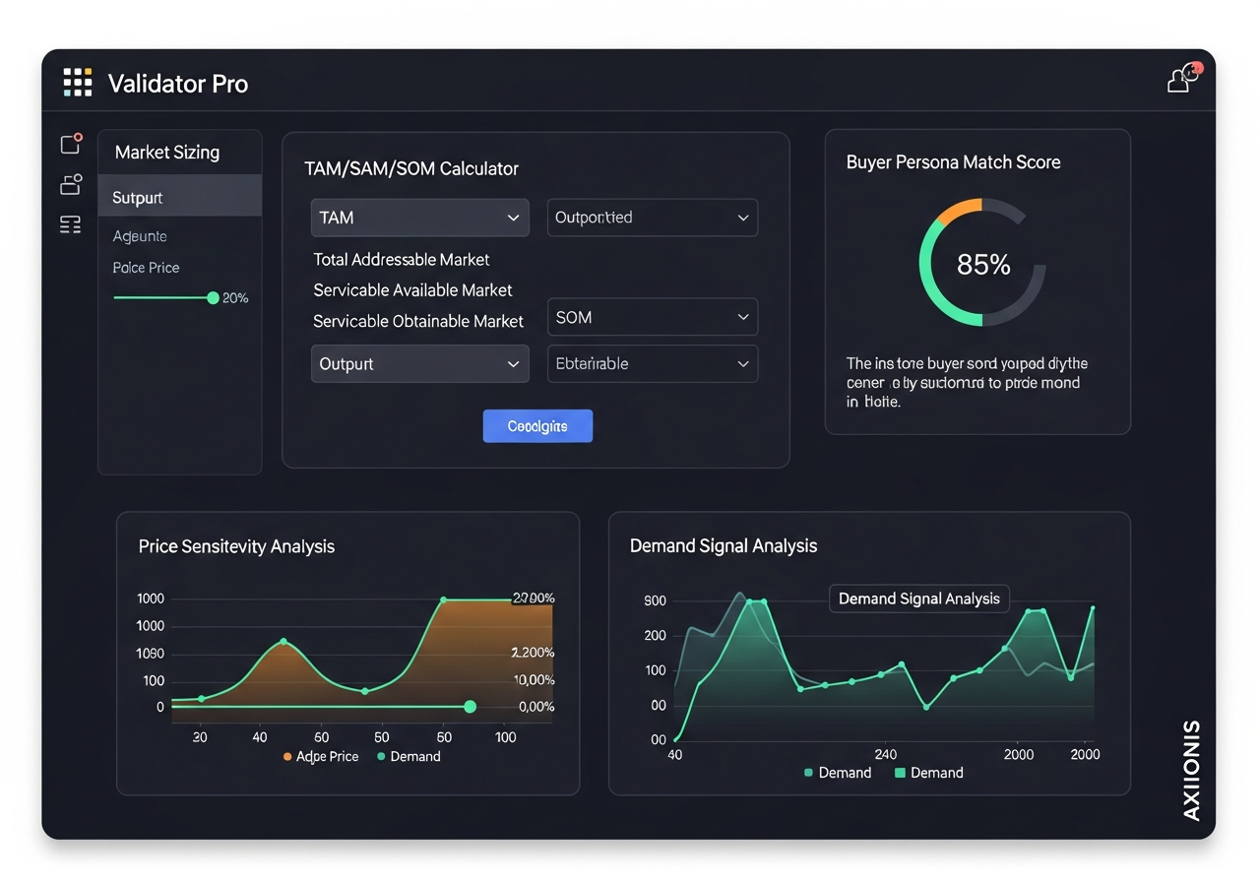Image resolution: width=1260 pixels, height=882 pixels.
Task: Click the Demand Signal Analysis chart label
Action: 918,598
